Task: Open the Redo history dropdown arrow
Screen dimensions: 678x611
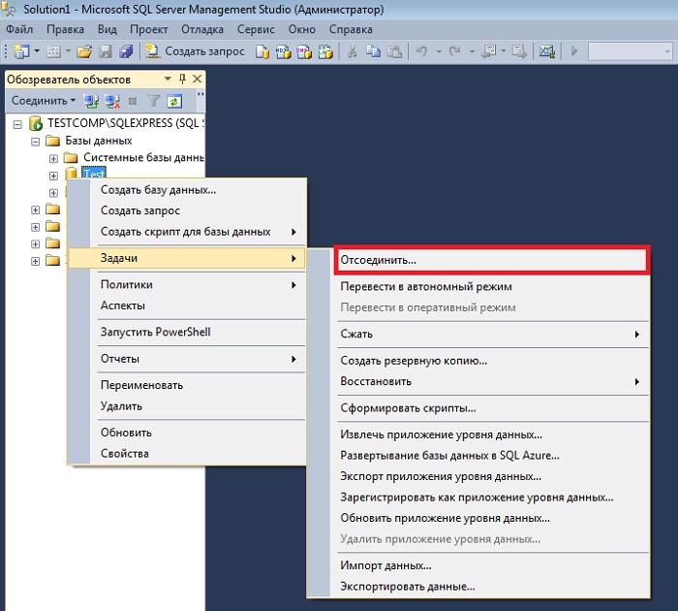Action: [x=472, y=52]
